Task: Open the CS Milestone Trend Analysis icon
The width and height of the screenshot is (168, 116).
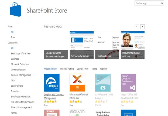Action: coord(103,83)
